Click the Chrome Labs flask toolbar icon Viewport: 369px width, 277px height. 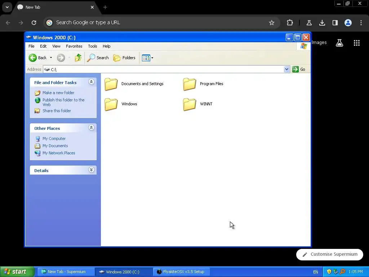[x=309, y=23]
